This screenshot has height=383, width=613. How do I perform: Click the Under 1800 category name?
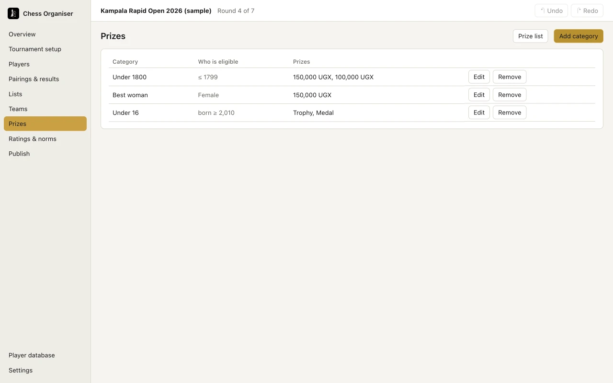pos(129,77)
